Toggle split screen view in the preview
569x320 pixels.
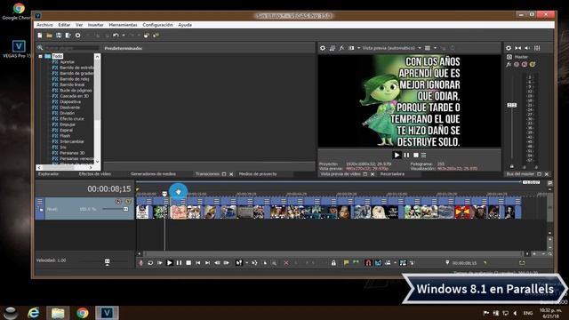pyautogui.click(x=351, y=48)
